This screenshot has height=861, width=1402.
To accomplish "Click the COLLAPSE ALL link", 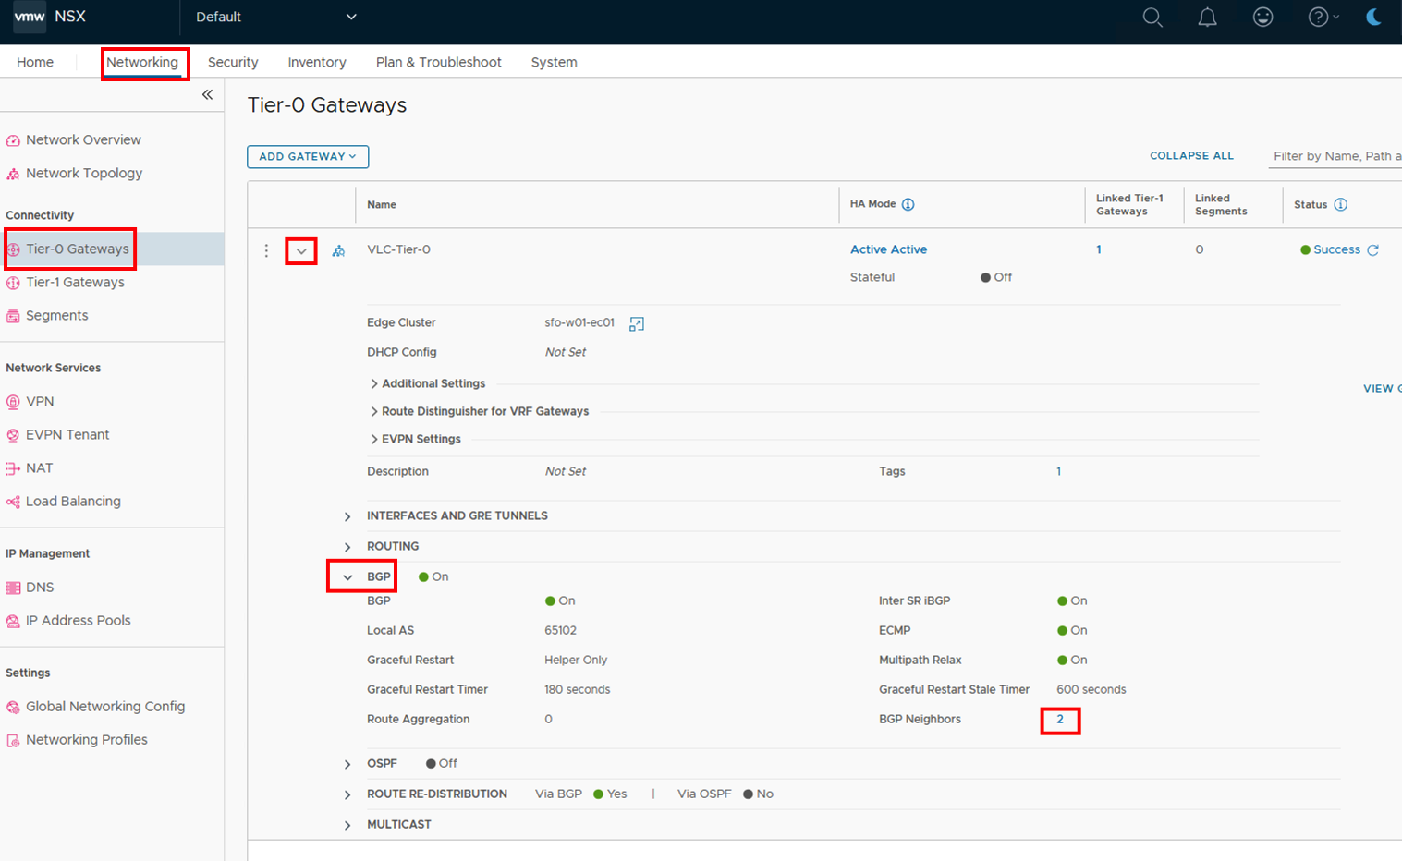I will coord(1191,156).
